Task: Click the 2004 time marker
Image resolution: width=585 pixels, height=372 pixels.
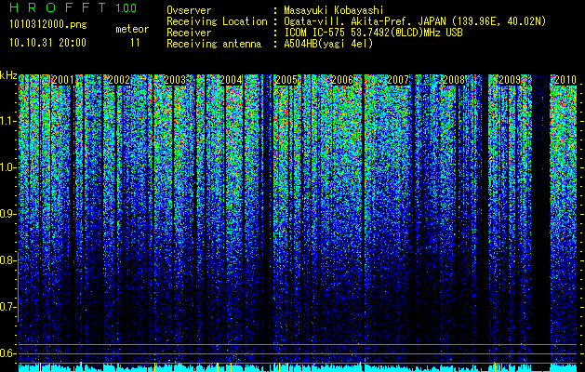Action: coord(231,80)
